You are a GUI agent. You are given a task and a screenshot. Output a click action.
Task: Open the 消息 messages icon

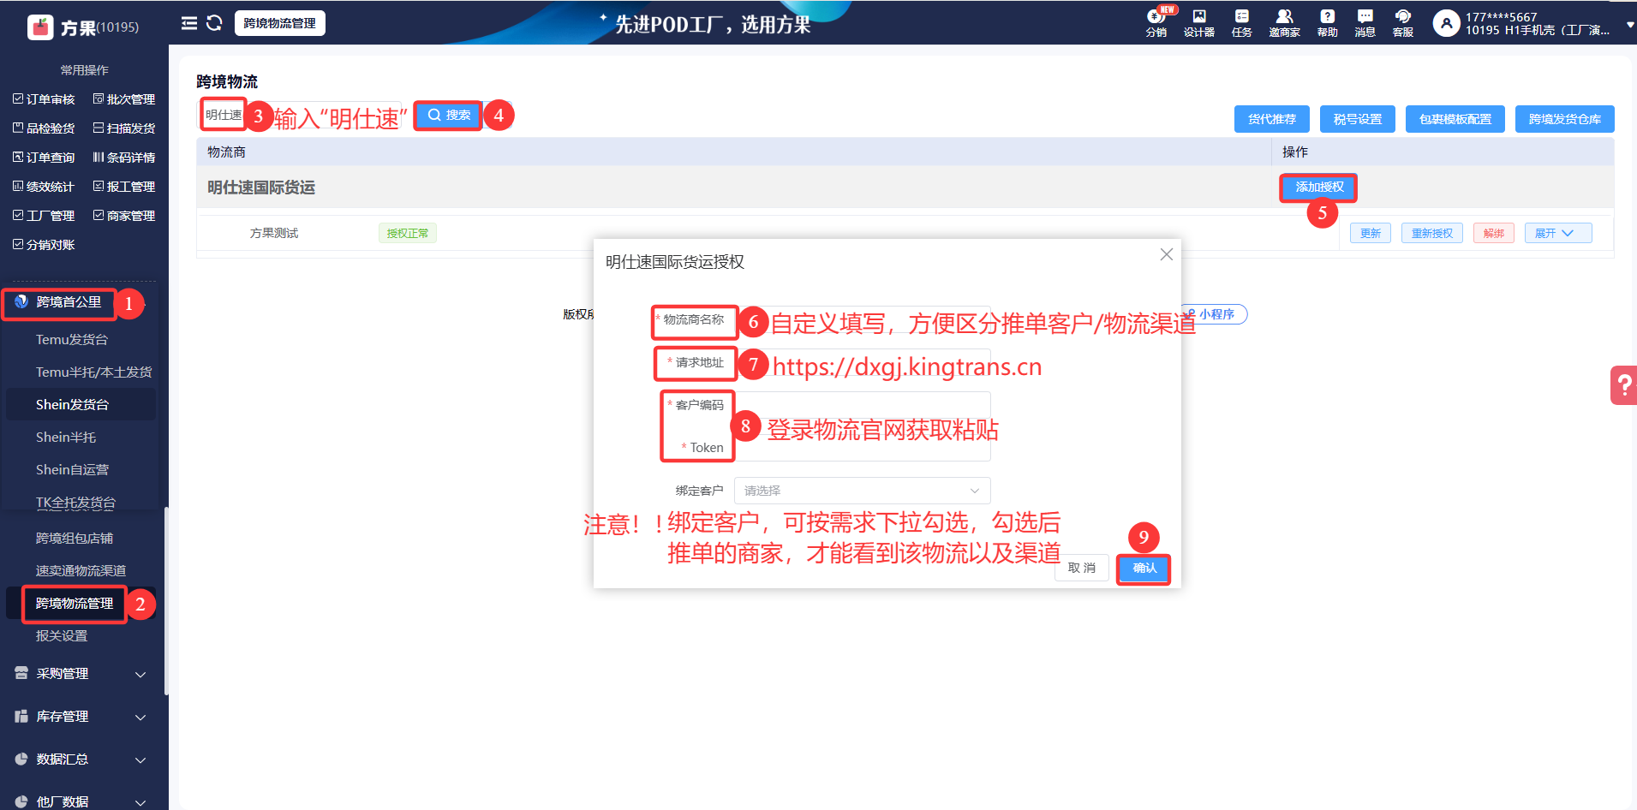1365,23
